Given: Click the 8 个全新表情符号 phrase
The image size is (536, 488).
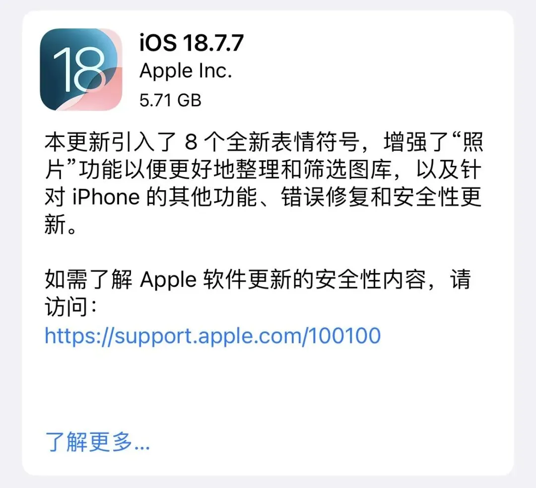Looking at the screenshot, I should (x=272, y=142).
